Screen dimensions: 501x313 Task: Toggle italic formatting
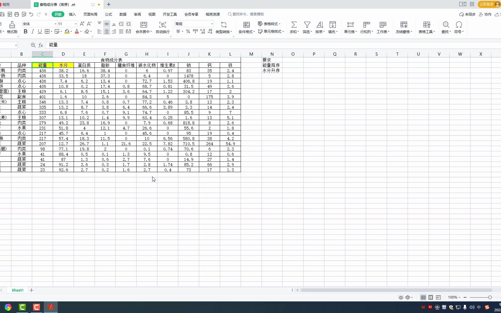click(x=33, y=32)
